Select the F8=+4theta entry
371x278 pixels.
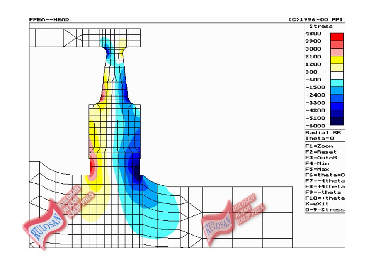[x=325, y=186]
